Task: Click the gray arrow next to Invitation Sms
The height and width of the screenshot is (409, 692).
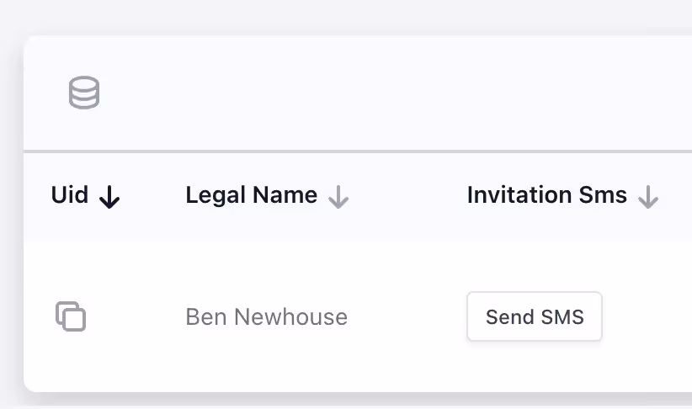Action: click(648, 197)
